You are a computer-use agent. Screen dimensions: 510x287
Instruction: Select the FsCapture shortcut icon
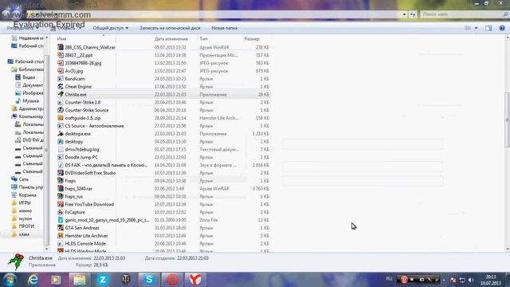(61, 212)
